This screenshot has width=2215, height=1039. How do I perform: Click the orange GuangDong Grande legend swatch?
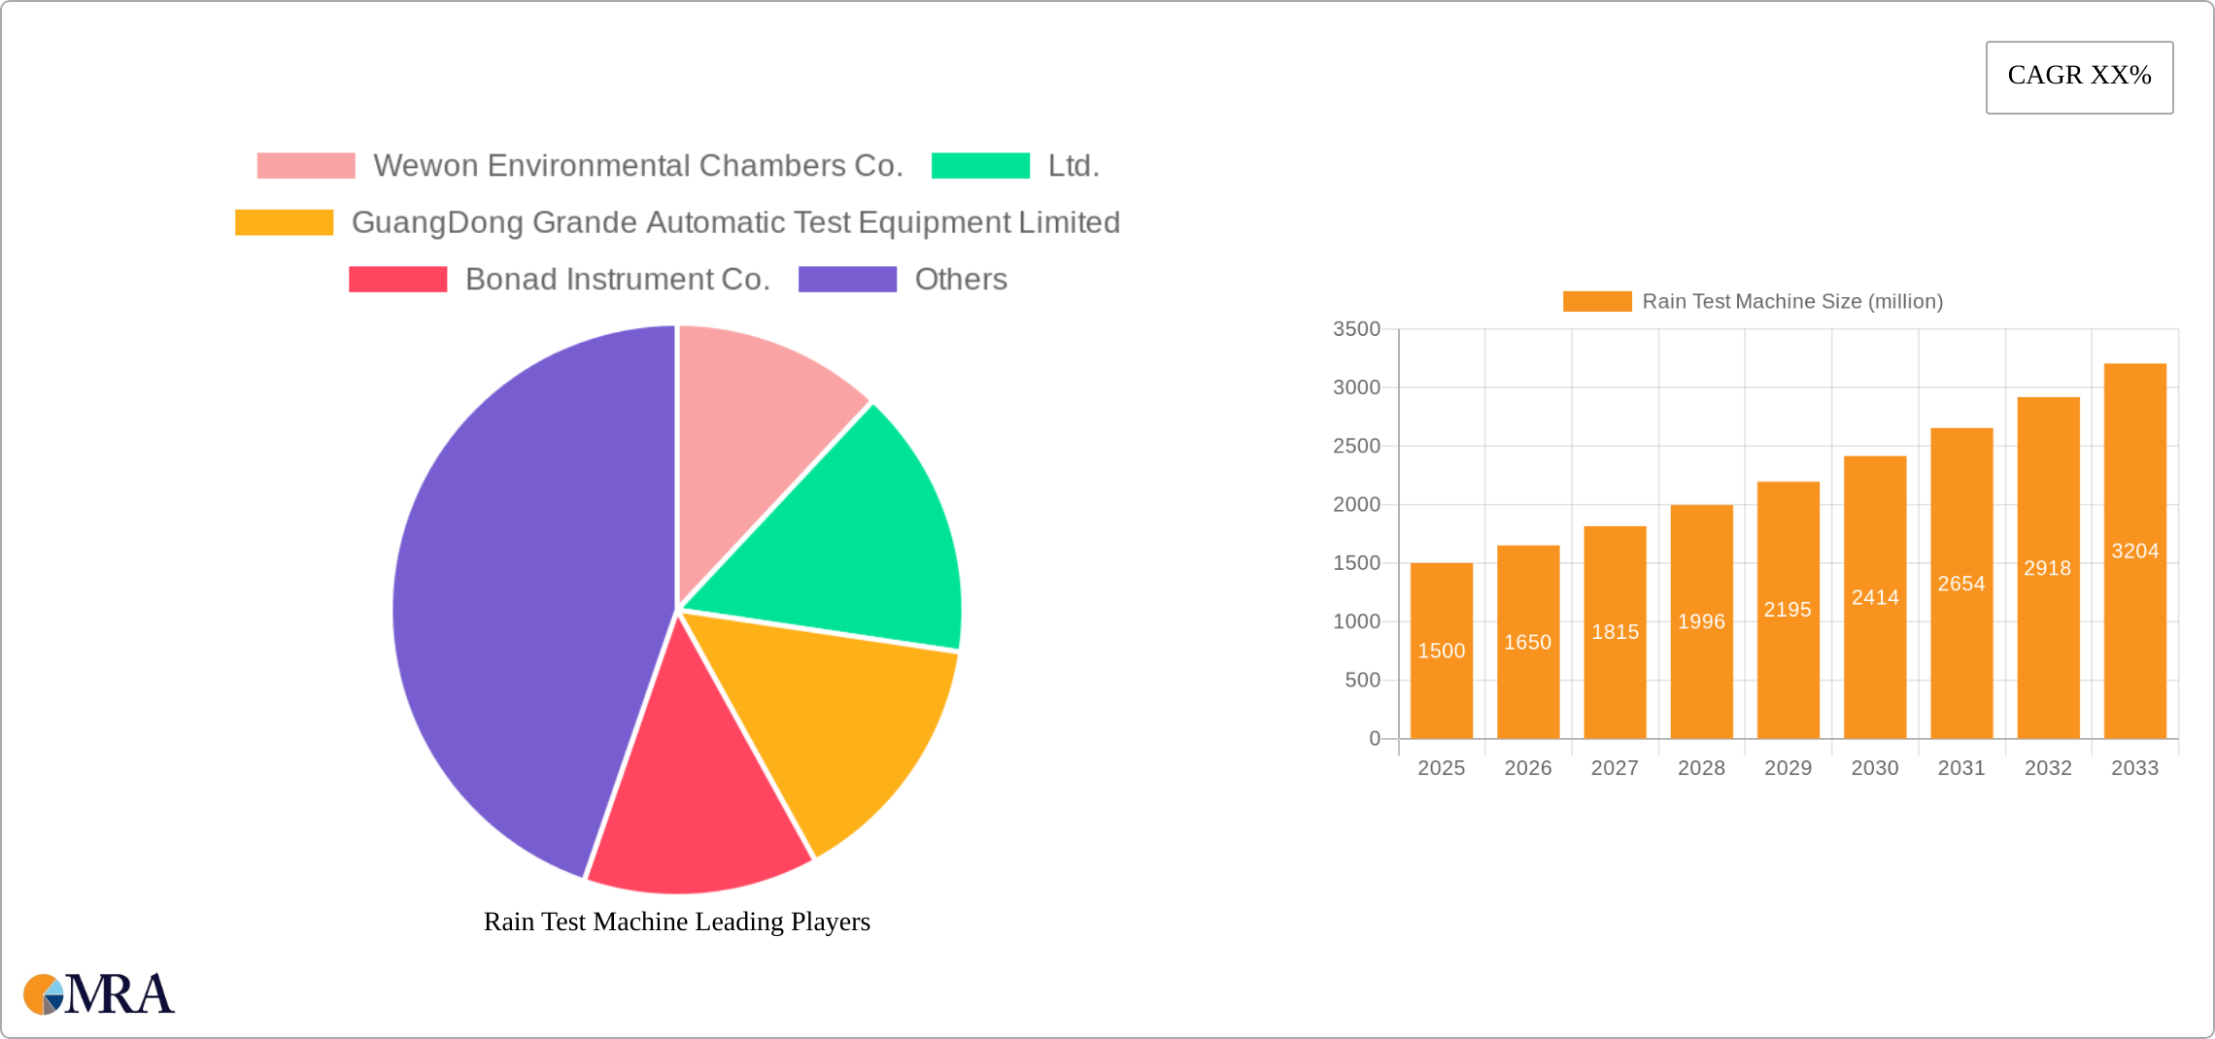pos(285,222)
